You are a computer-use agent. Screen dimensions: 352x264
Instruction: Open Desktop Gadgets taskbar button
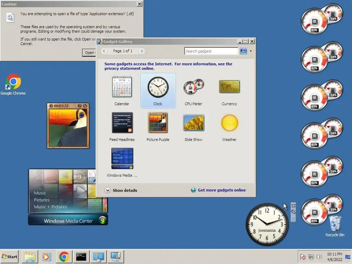115,257
